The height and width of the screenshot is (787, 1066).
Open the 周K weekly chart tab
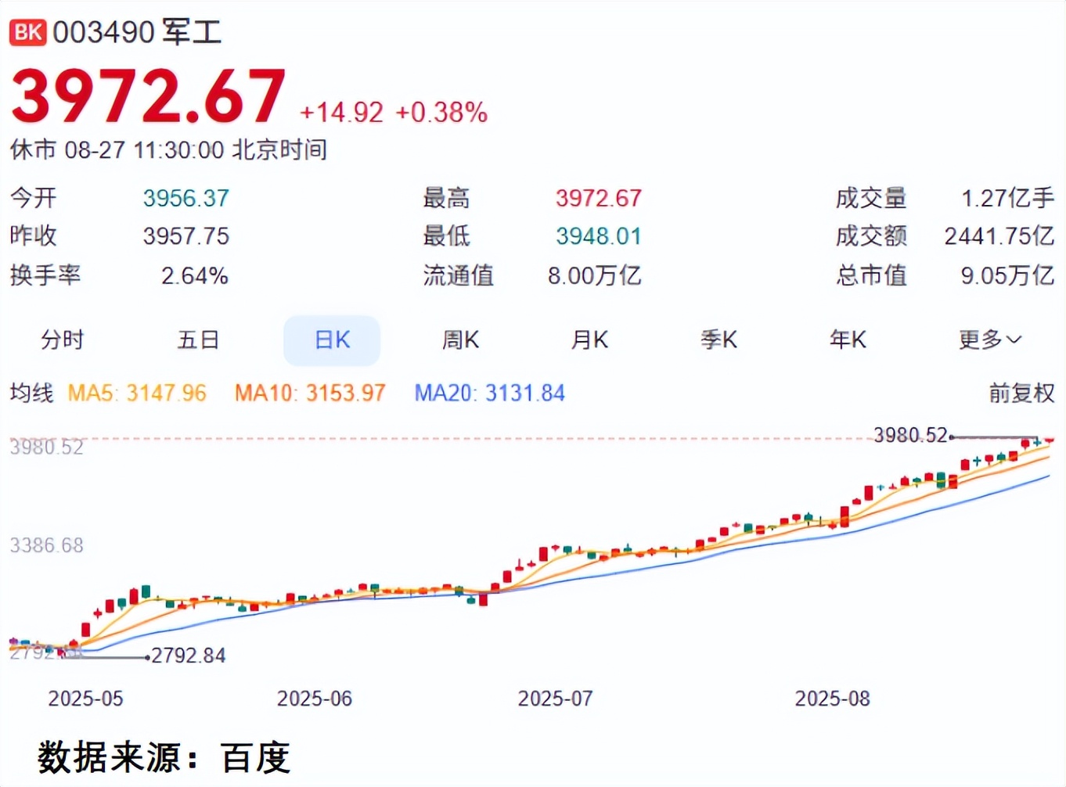[x=460, y=340]
